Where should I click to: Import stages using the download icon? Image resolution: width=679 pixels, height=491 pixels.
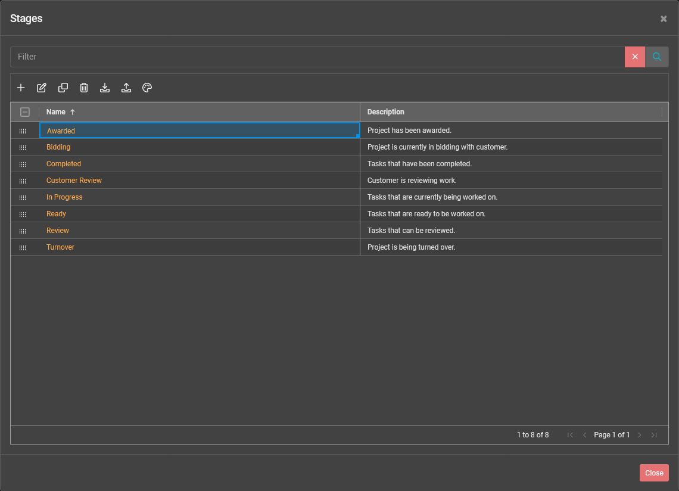pyautogui.click(x=105, y=88)
